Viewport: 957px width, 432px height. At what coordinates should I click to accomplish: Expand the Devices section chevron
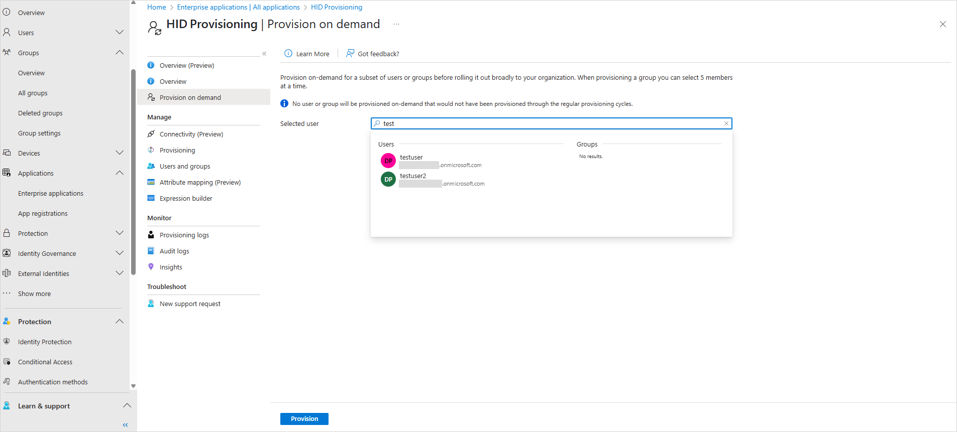tap(120, 153)
